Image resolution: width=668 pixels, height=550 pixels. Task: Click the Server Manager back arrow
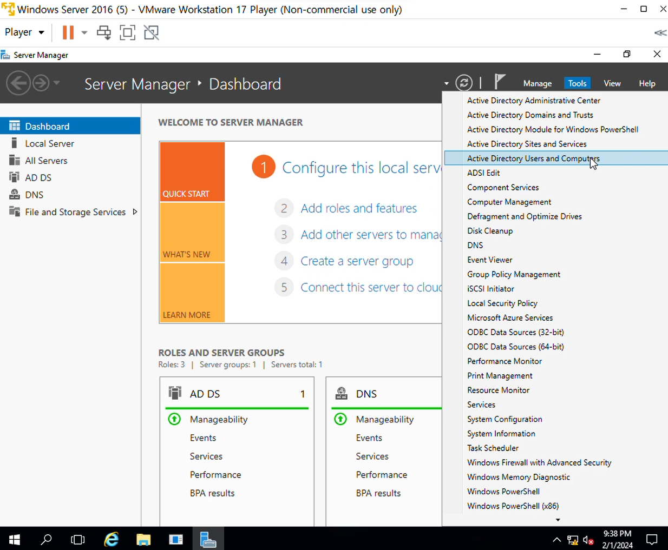18,83
